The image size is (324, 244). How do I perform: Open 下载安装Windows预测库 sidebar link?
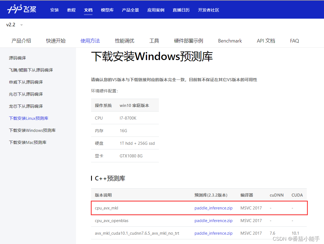[x=32, y=130]
